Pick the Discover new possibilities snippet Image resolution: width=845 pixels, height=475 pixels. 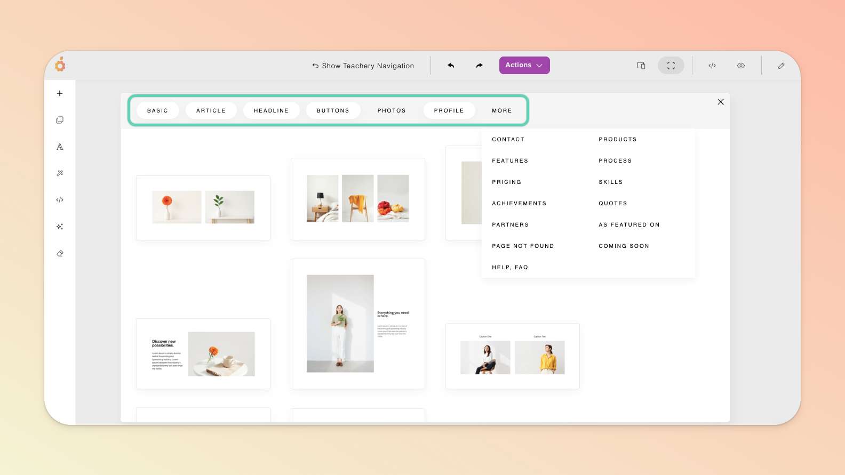point(203,353)
